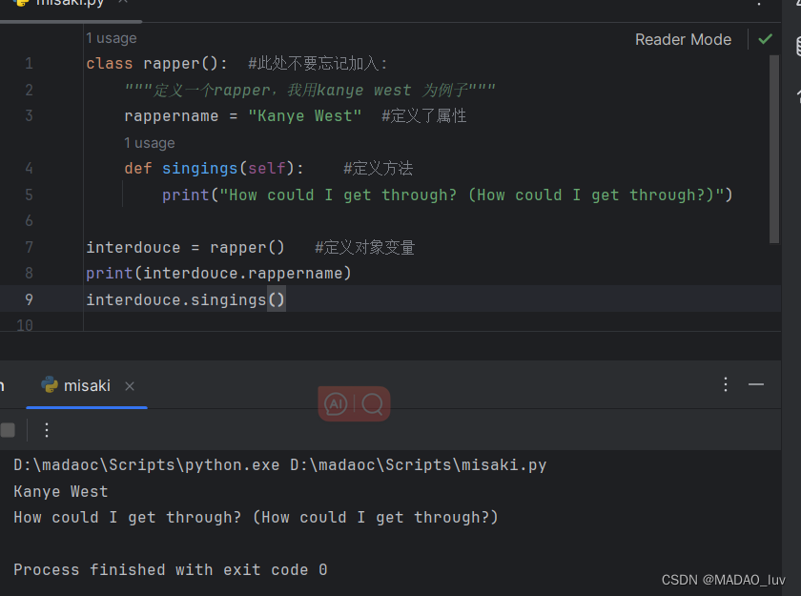The height and width of the screenshot is (596, 801).
Task: Open the console toolbar kebab menu
Action: click(x=46, y=430)
